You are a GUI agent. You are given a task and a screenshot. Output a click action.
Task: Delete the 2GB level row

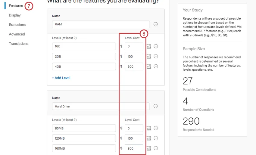156,56
